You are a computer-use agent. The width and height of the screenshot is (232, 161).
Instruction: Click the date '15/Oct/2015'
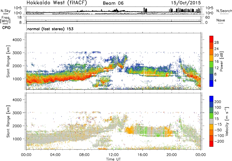(186, 3)
